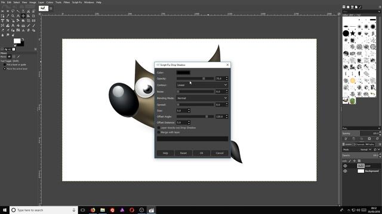Viewport: 382px width, 214px height.
Task: Swap foreground and background colors
Action: 23,39
